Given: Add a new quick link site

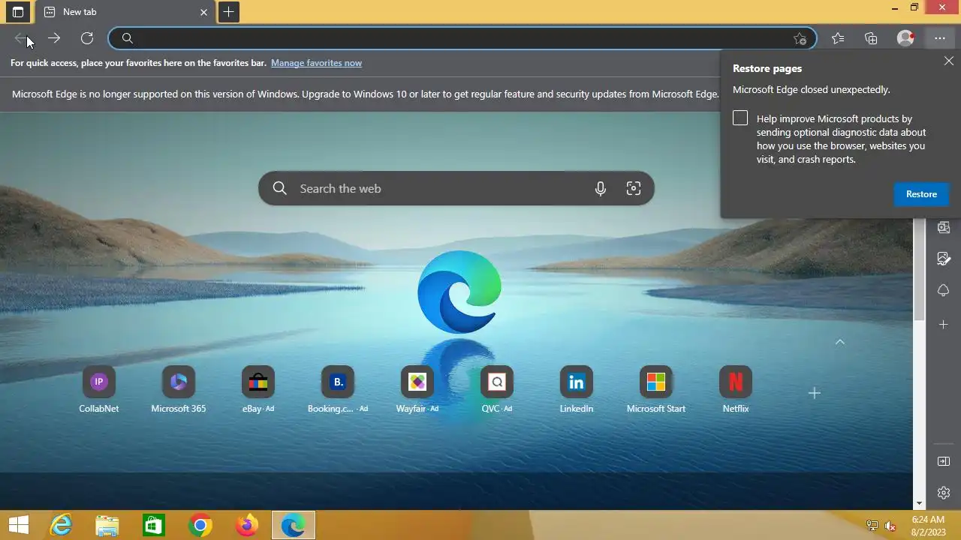Looking at the screenshot, I should pyautogui.click(x=814, y=393).
